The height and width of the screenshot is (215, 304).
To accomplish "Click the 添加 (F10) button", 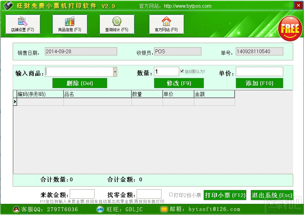I will [x=259, y=83].
